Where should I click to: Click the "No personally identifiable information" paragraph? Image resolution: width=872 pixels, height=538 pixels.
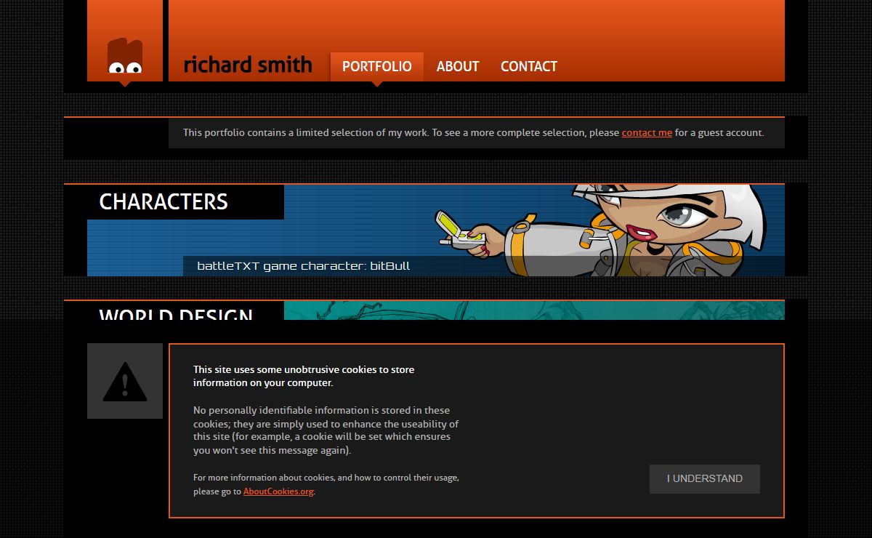pos(326,430)
